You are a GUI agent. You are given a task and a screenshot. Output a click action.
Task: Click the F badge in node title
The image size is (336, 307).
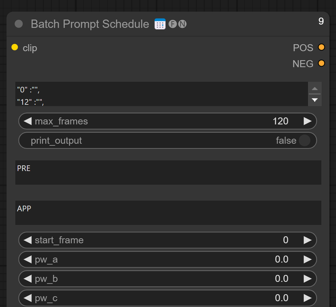tap(173, 24)
